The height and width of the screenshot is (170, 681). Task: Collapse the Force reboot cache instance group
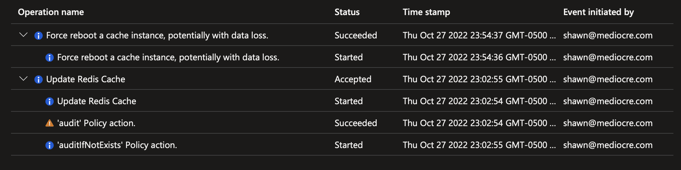coord(23,35)
